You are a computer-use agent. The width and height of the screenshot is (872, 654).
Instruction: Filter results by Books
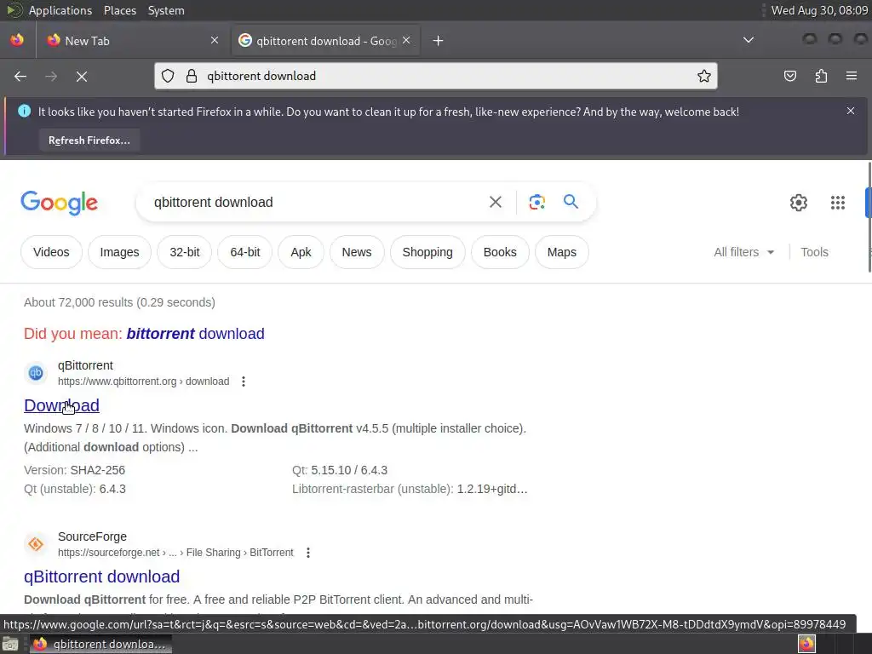[x=500, y=252]
